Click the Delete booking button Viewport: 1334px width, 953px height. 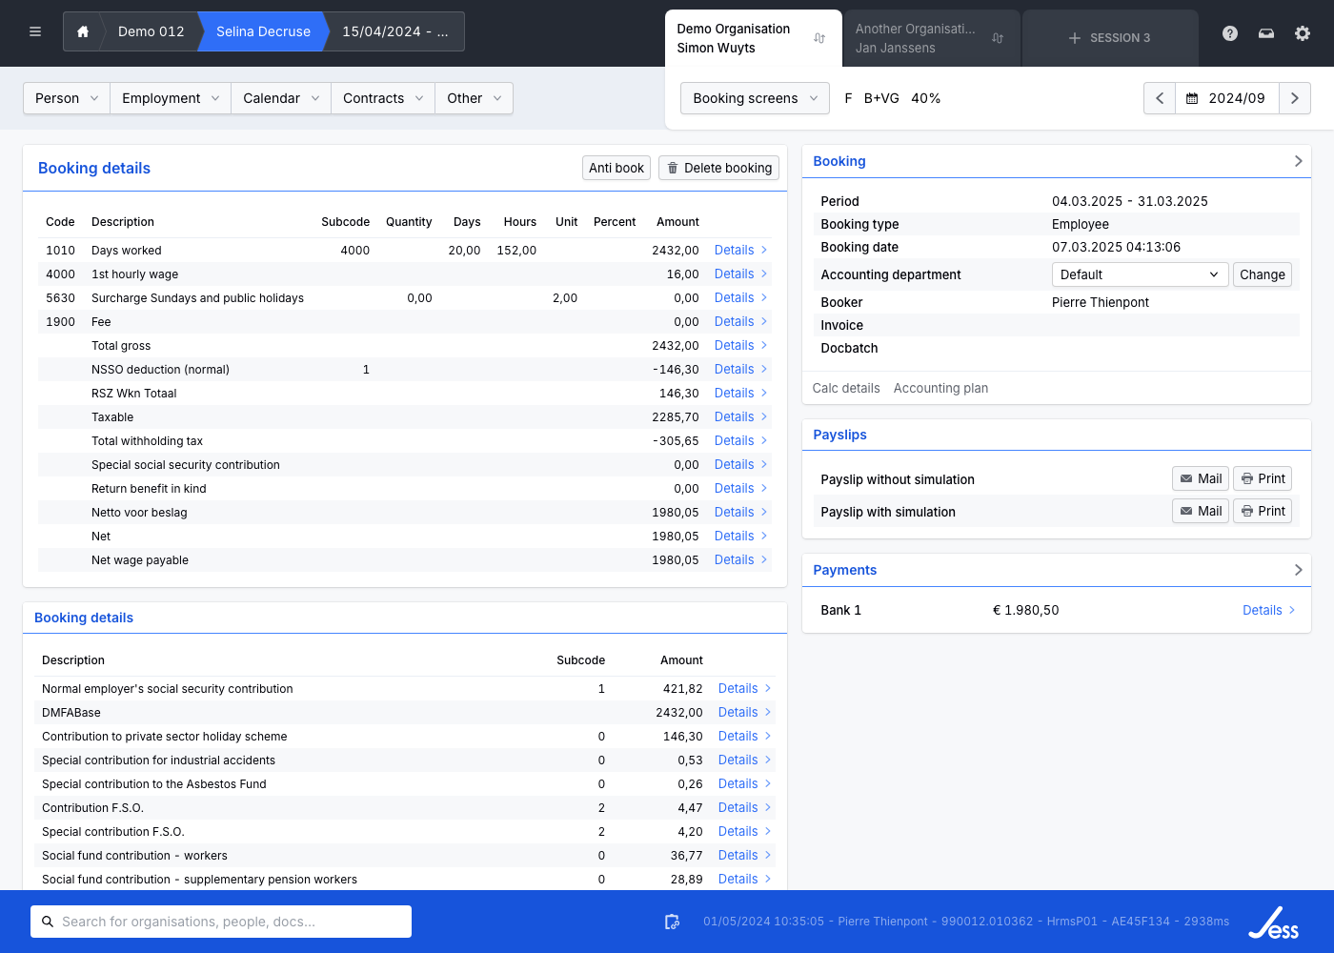pyautogui.click(x=718, y=168)
